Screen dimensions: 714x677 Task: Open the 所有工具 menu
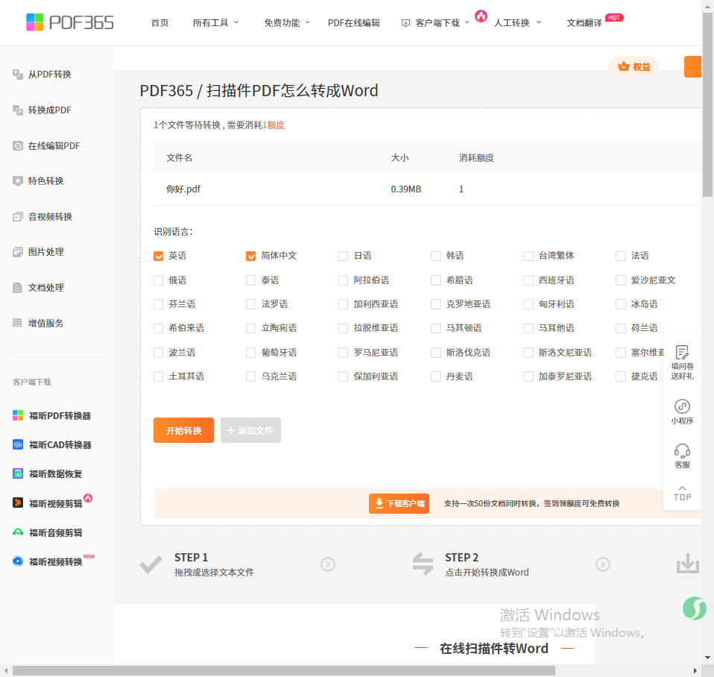210,23
